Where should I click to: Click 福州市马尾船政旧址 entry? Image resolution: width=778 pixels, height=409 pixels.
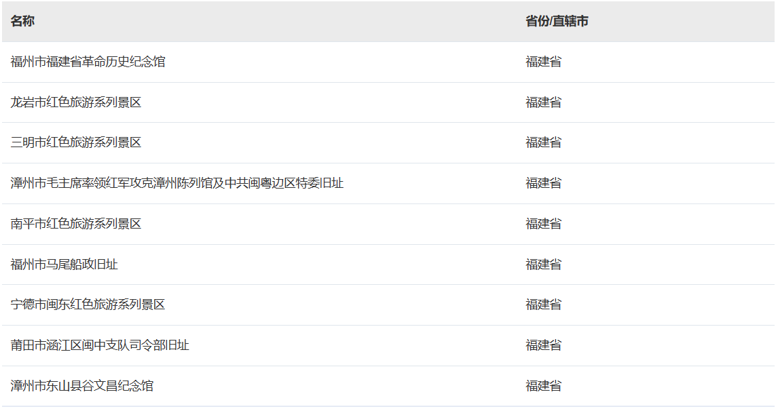coord(64,265)
